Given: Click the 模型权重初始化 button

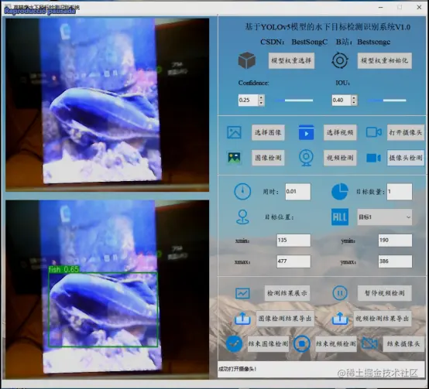Looking at the screenshot, I should (384, 60).
